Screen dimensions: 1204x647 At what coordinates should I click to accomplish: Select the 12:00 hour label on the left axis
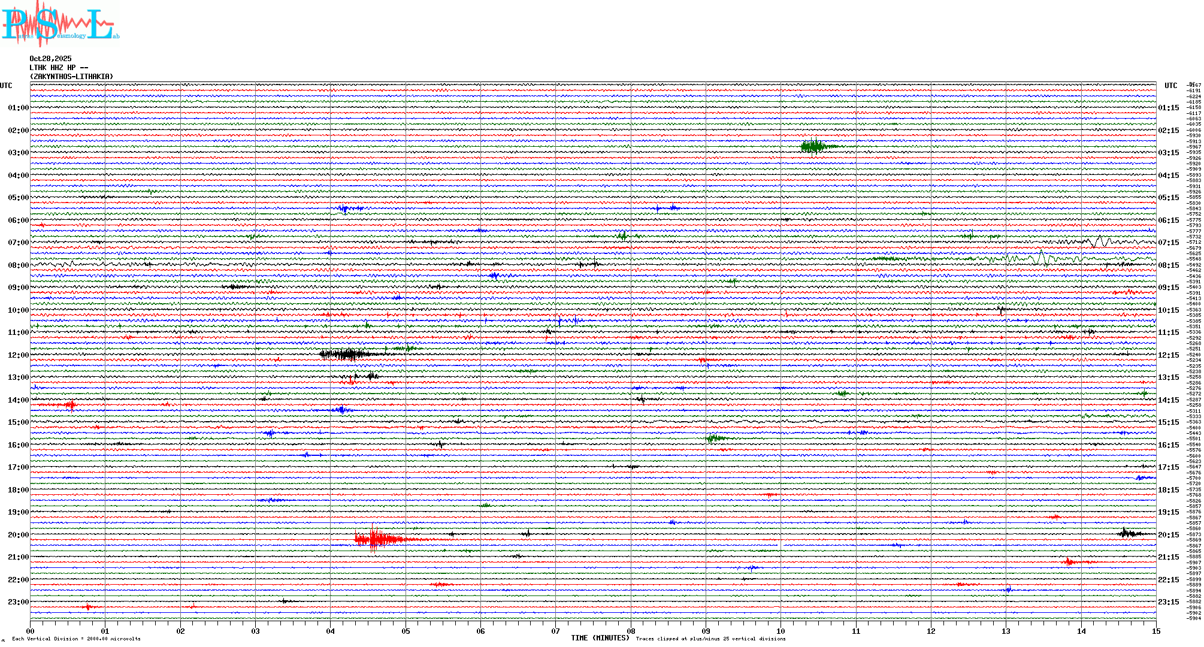[x=18, y=355]
